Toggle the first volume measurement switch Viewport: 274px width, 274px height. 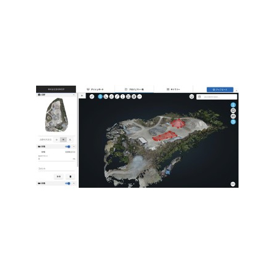tap(68, 147)
